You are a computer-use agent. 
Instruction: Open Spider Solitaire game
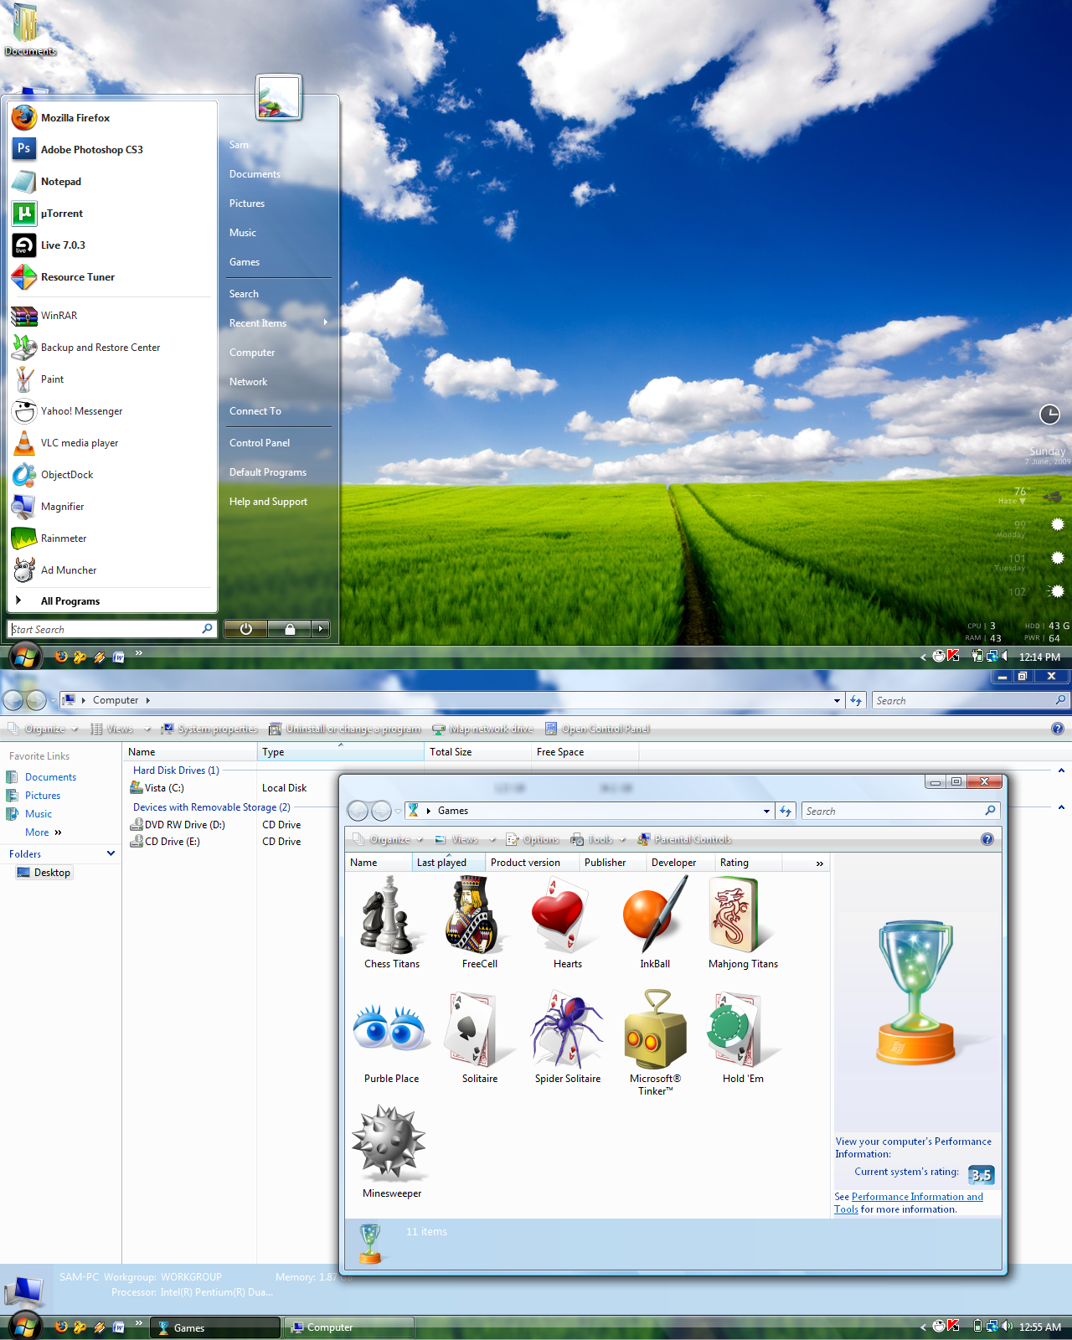pos(568,1038)
